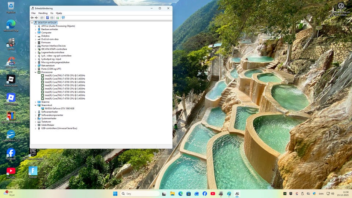Click the NVIDIA icon in system tray

[285, 194]
